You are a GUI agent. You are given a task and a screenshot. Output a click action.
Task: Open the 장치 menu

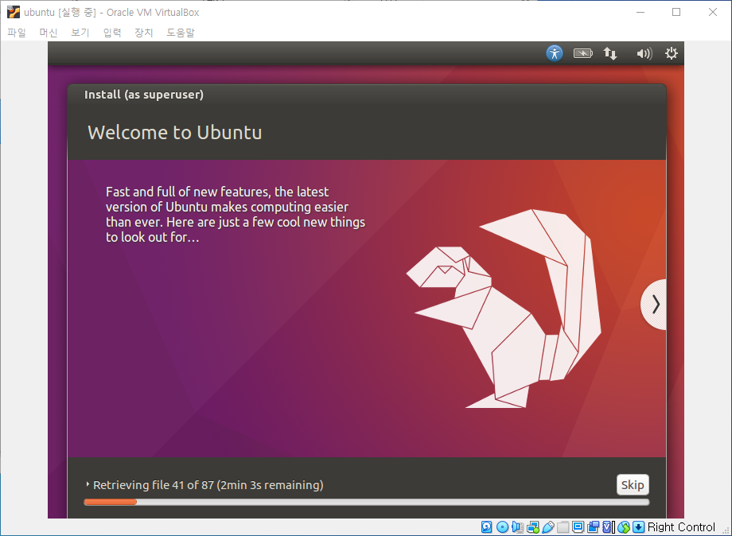point(144,33)
